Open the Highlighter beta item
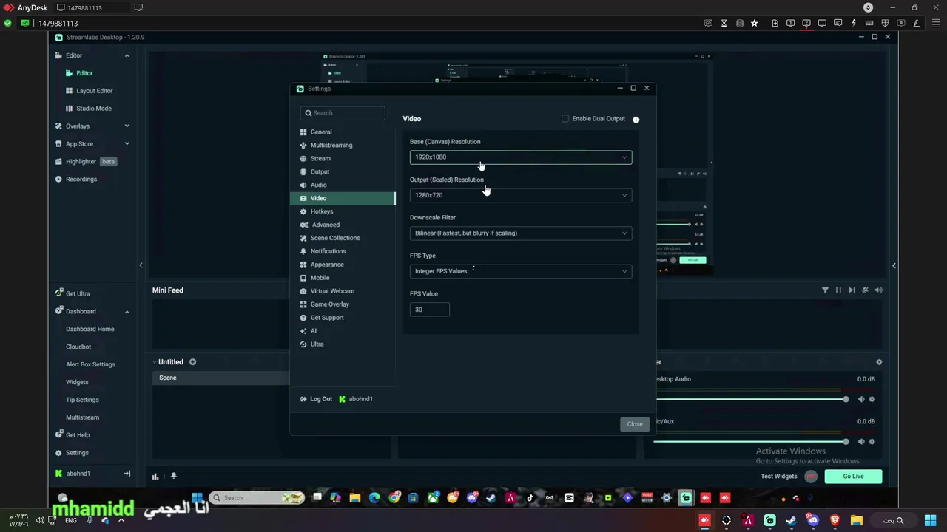The height and width of the screenshot is (532, 947). click(x=87, y=162)
